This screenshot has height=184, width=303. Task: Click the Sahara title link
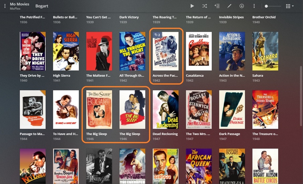coord(258,76)
